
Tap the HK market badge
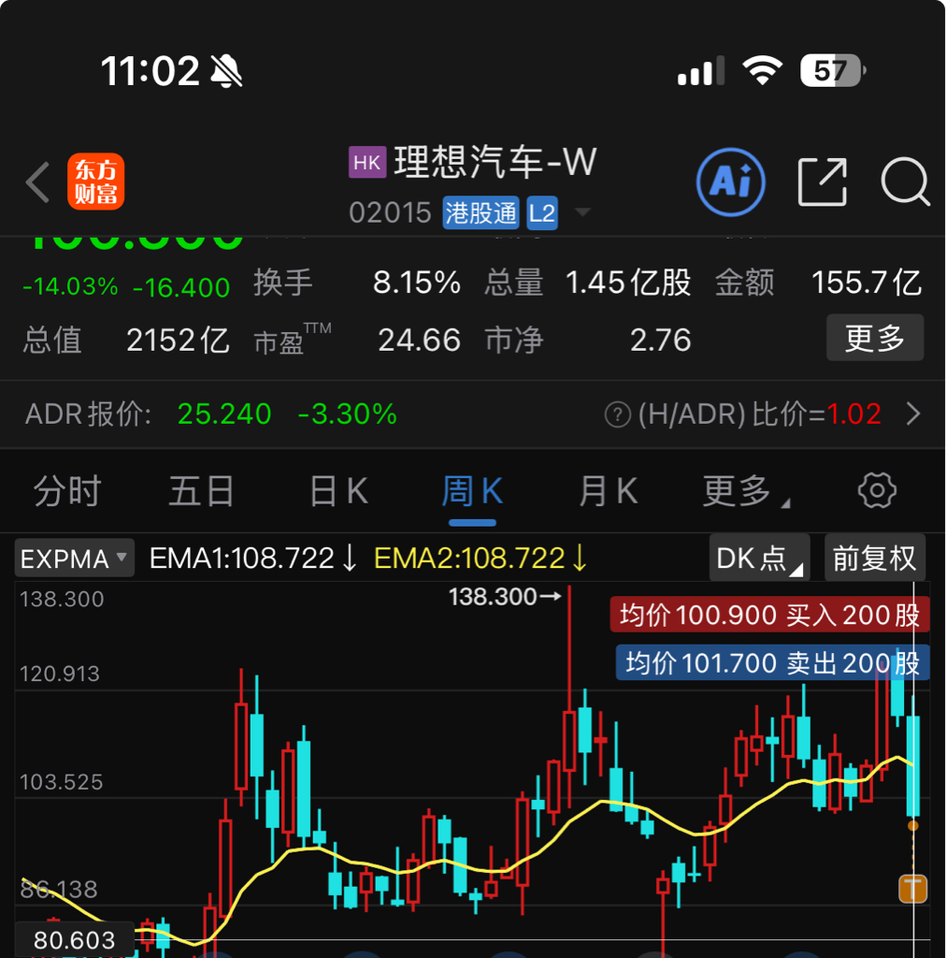[x=366, y=162]
